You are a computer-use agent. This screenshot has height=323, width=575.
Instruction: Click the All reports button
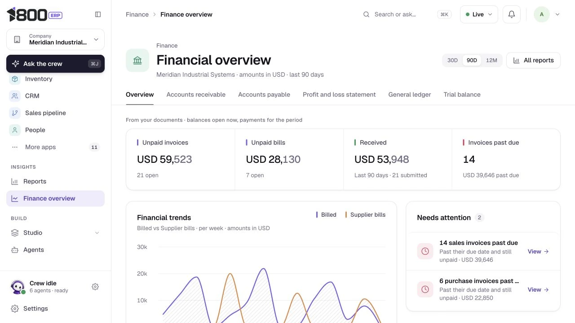click(533, 61)
